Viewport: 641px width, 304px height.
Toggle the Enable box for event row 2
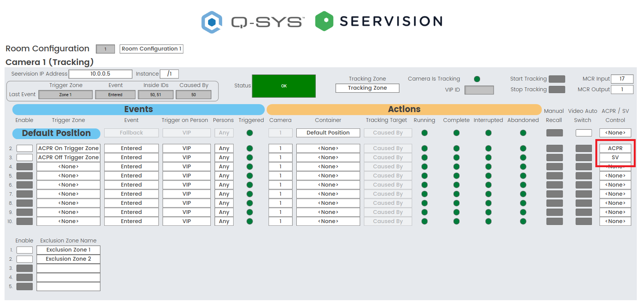[25, 148]
